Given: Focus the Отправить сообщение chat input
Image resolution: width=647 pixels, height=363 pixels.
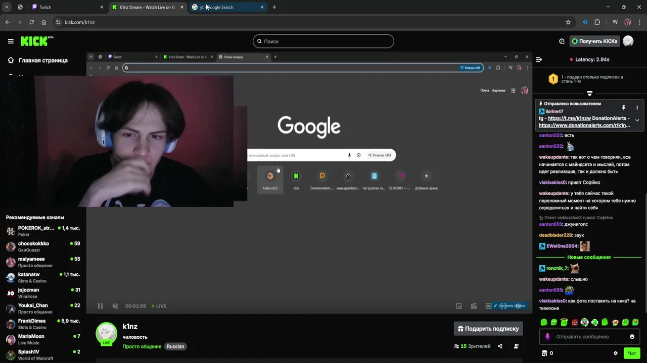Looking at the screenshot, I should (x=589, y=337).
